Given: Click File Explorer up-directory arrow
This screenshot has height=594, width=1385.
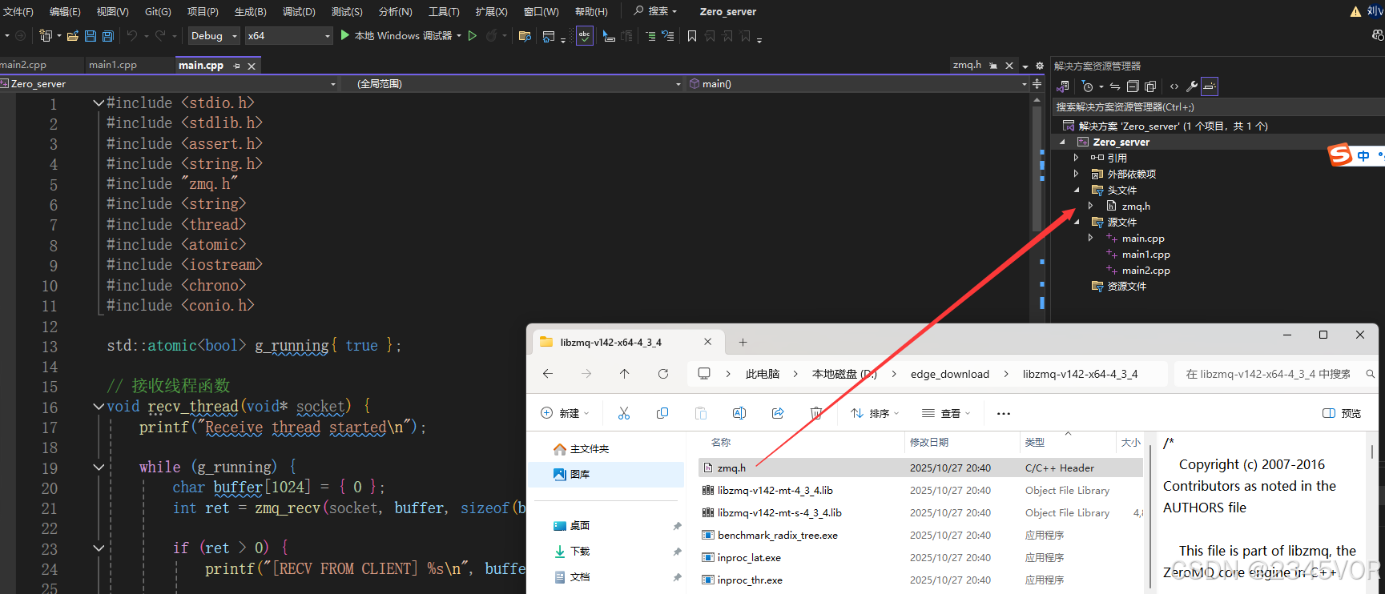Looking at the screenshot, I should (x=625, y=374).
